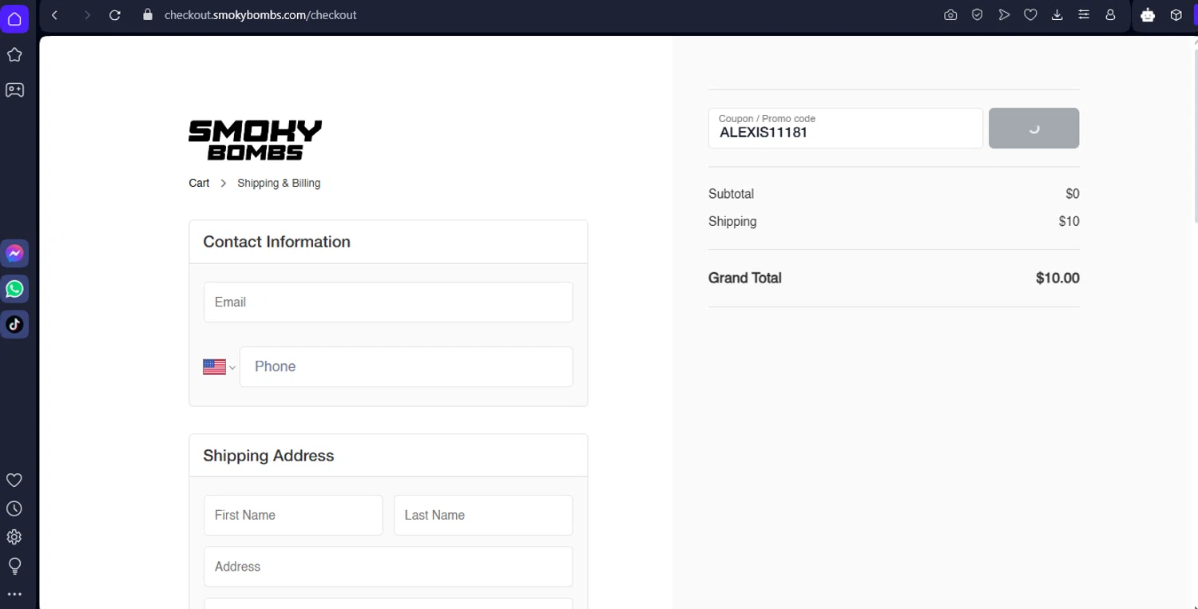Open TikTok in the sidebar

(14, 324)
